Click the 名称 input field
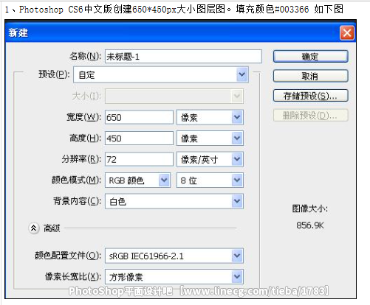Screen dimensions: 370x305 pos(183,57)
